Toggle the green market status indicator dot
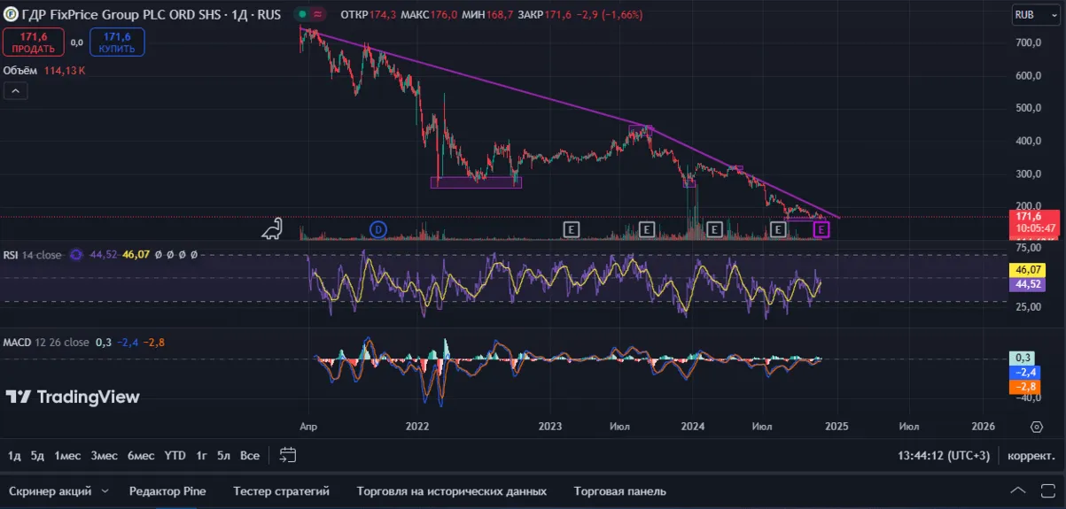 (x=302, y=15)
